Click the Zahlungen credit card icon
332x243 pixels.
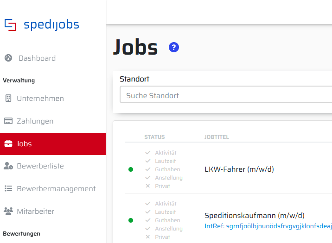(x=8, y=121)
